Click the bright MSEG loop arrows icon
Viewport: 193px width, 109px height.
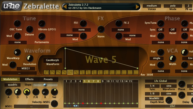click(76, 106)
